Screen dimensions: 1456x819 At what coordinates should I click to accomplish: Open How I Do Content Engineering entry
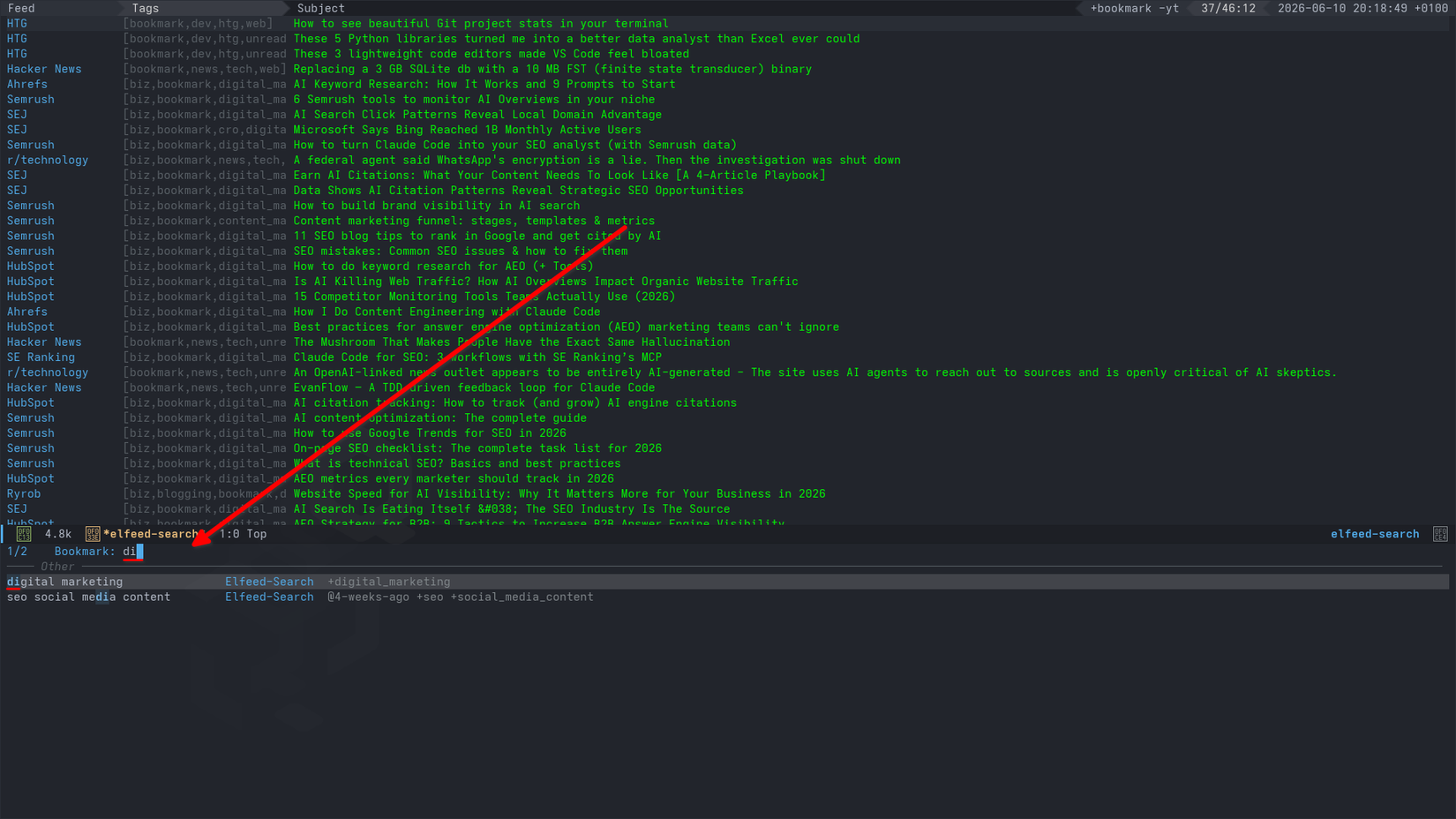tap(447, 312)
